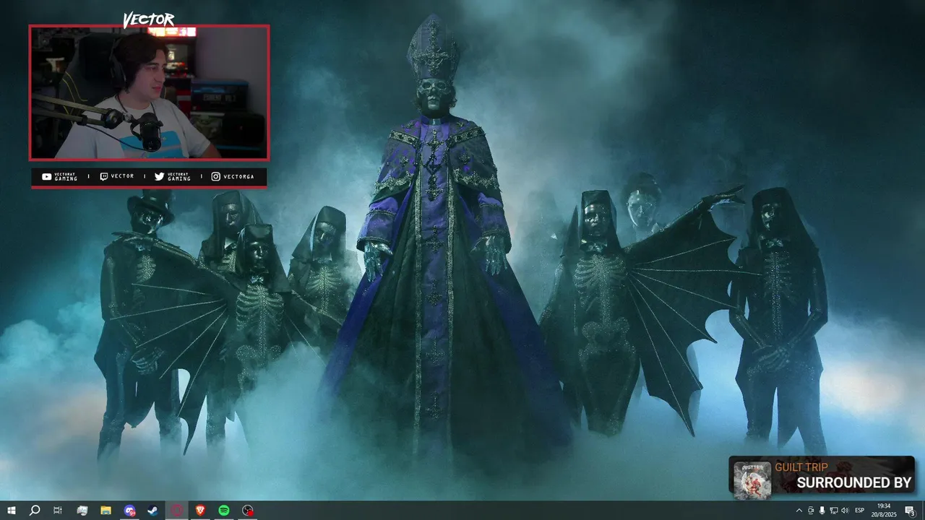The image size is (925, 520).
Task: Click the Guilt Trip album art
Action: pyautogui.click(x=752, y=480)
